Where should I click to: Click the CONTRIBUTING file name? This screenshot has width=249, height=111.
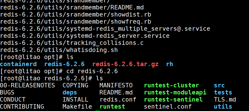(x=22, y=107)
